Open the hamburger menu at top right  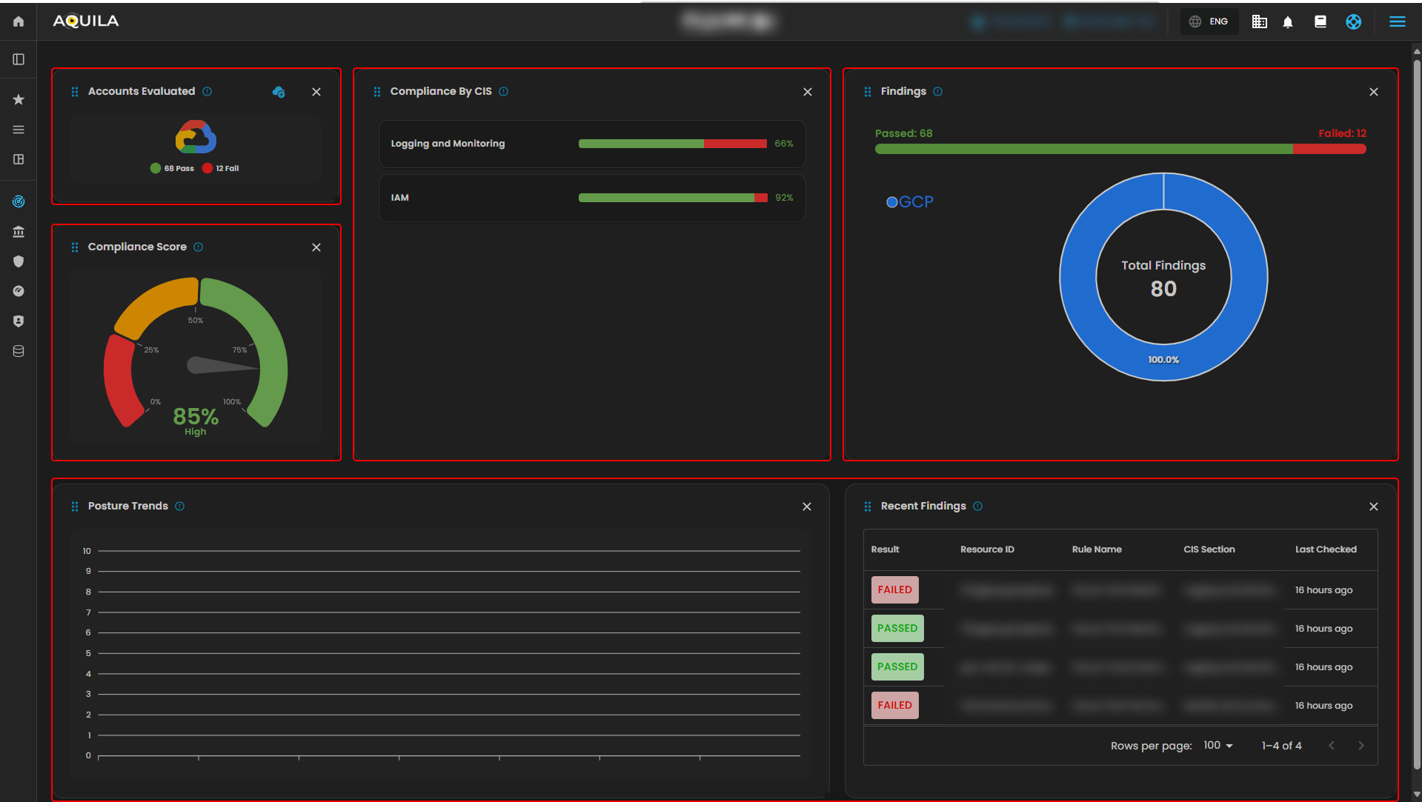tap(1397, 21)
